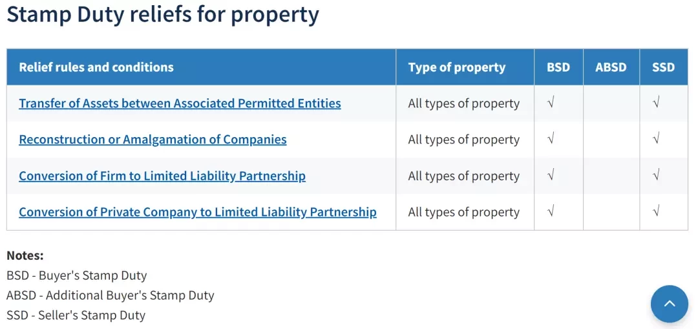
Task: Open Transfer of Assets between Associated Permitted Entities
Action: (180, 103)
